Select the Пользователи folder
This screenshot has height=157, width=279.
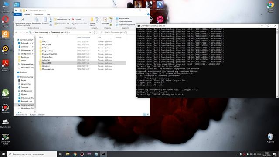pos(48,69)
